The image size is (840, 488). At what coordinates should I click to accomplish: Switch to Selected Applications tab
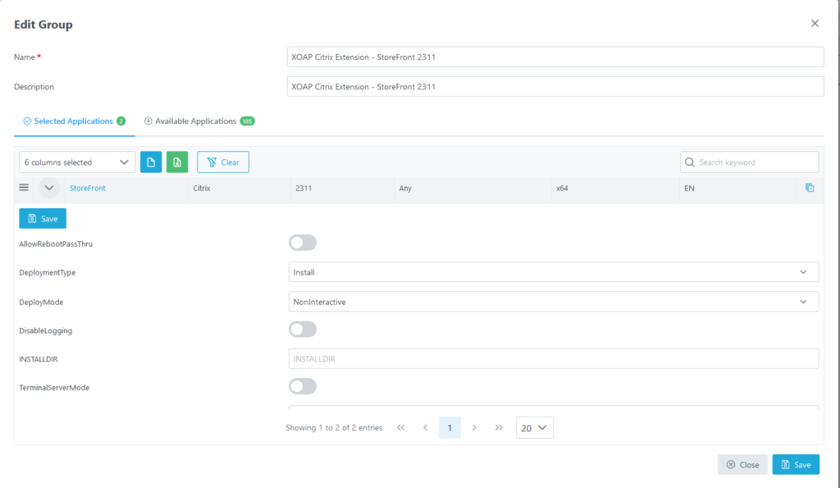[74, 121]
